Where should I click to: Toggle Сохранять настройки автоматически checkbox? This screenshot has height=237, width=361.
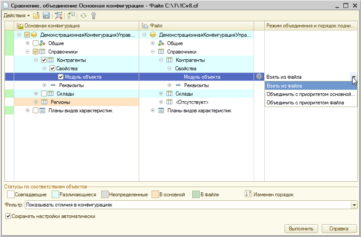[x=8, y=216]
